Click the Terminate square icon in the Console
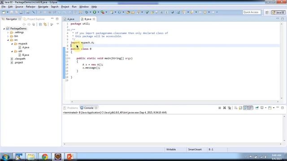The image size is (287, 161). (220, 108)
